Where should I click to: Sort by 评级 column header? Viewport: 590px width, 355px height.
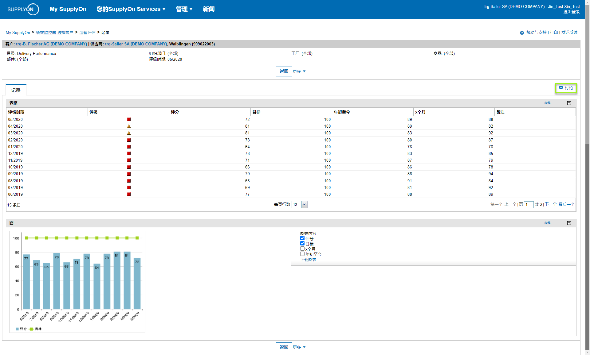pyautogui.click(x=128, y=112)
